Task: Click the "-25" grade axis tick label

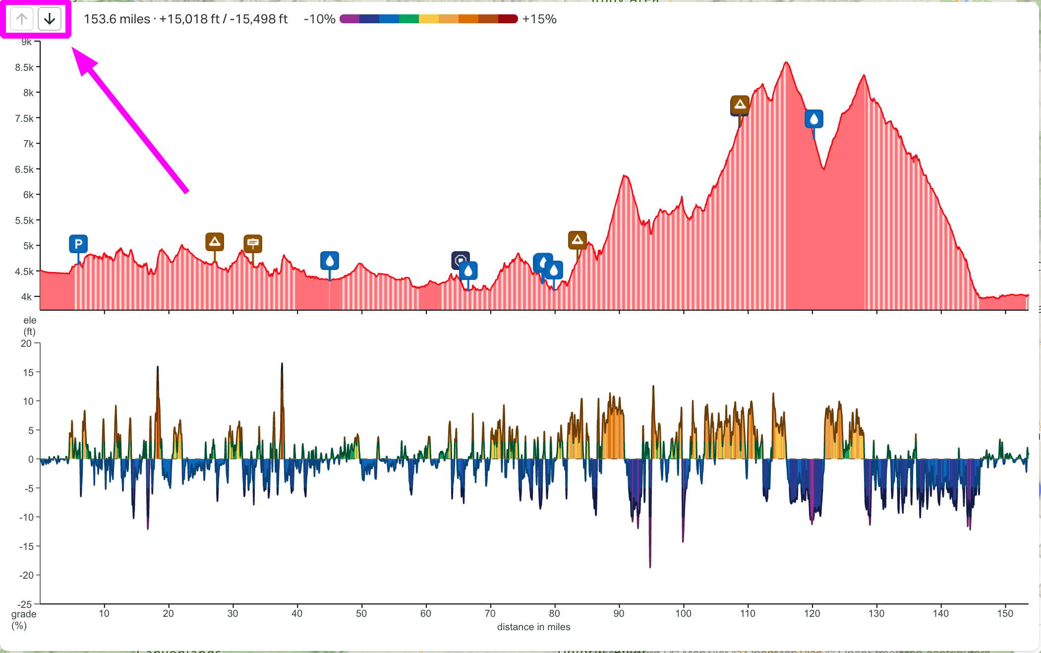Action: coord(25,604)
